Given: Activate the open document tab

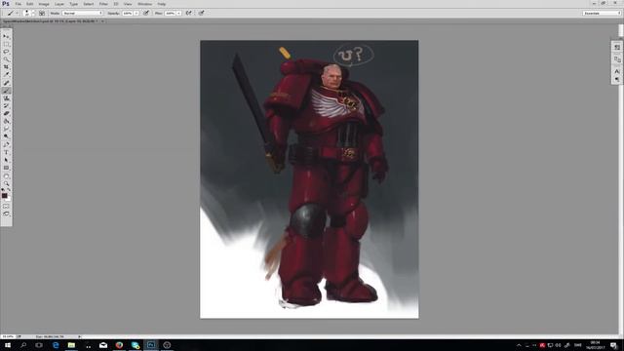Looking at the screenshot, I should tap(50, 21).
